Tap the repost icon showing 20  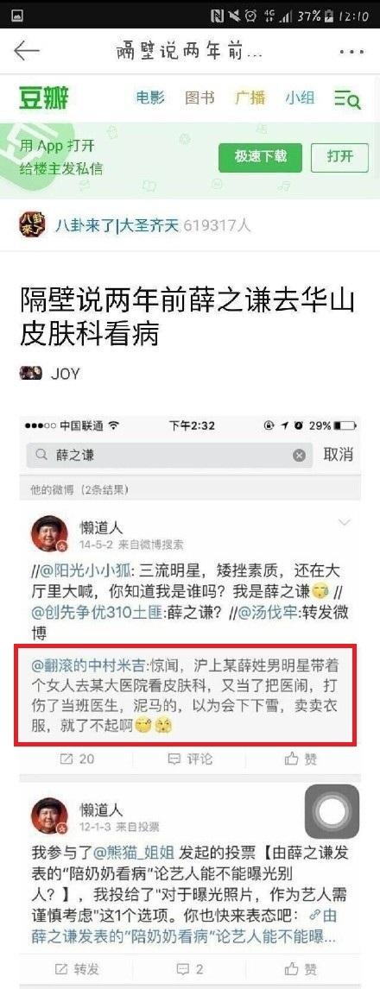[x=77, y=759]
